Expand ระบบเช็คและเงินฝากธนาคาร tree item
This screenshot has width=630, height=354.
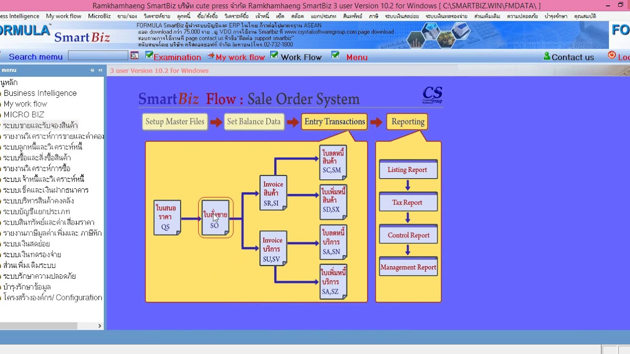(46, 190)
